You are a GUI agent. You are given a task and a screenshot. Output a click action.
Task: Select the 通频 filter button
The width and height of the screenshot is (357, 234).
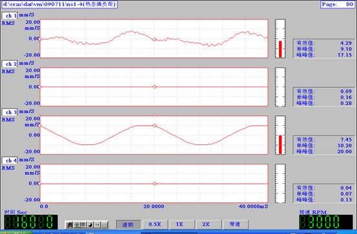coord(128,224)
